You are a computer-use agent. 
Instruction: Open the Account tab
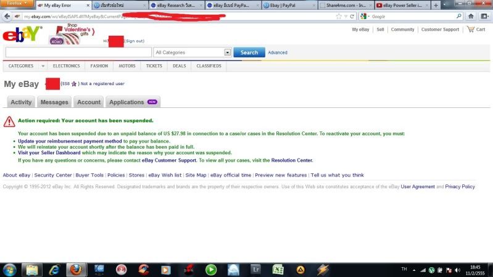coord(89,102)
